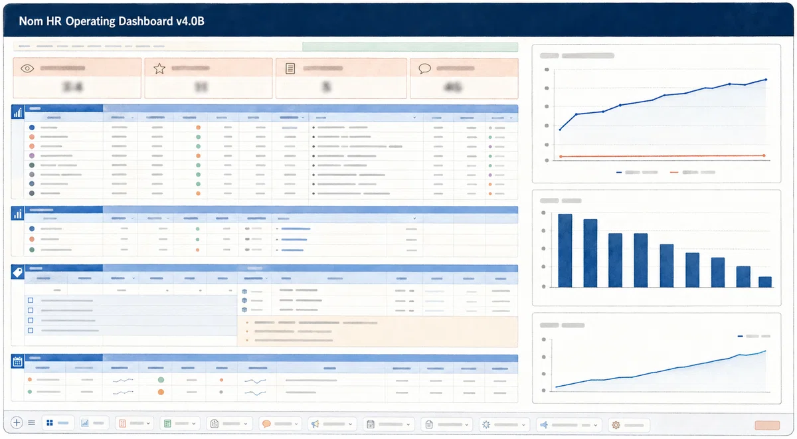Tick the first checkbox in the tag section list
Viewport: 797px width, 439px height.
[31, 301]
